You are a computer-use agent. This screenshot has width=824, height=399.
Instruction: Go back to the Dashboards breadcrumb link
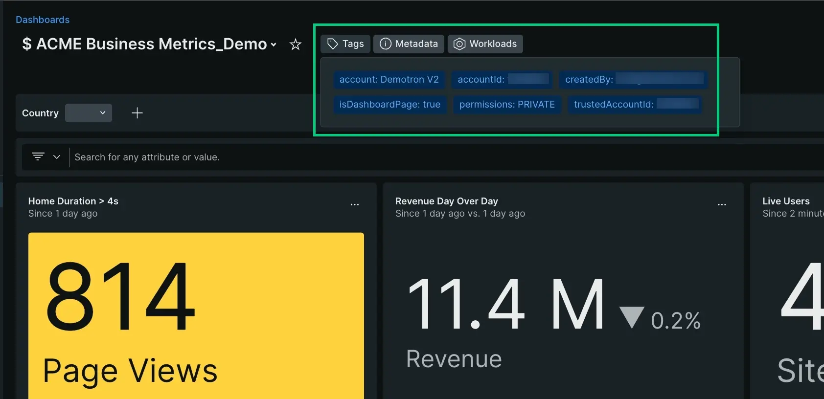(43, 20)
